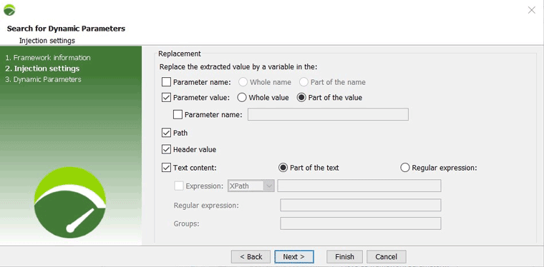Disable the Header value checkbox

167,149
